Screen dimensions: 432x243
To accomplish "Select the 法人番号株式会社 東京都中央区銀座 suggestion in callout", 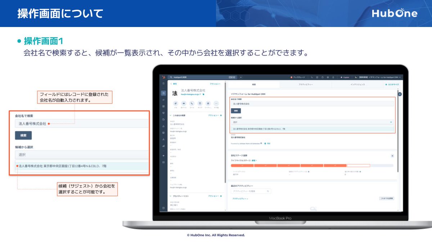I will (81, 166).
